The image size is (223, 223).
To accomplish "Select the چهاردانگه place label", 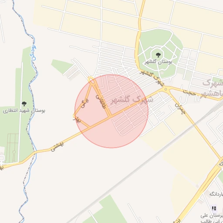I will (216, 194).
